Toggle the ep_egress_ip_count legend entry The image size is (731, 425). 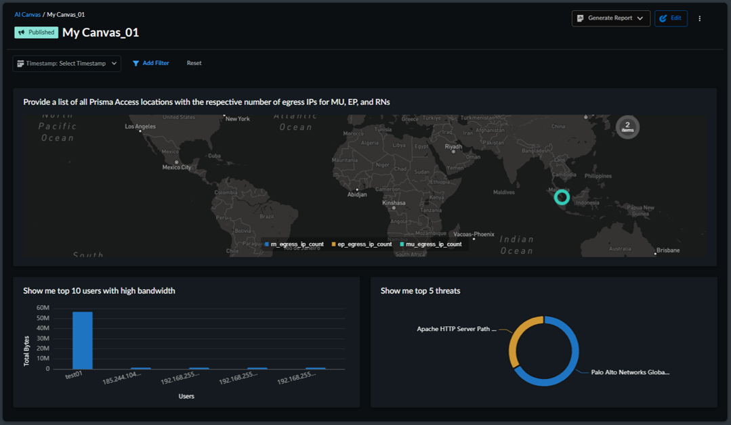(361, 244)
